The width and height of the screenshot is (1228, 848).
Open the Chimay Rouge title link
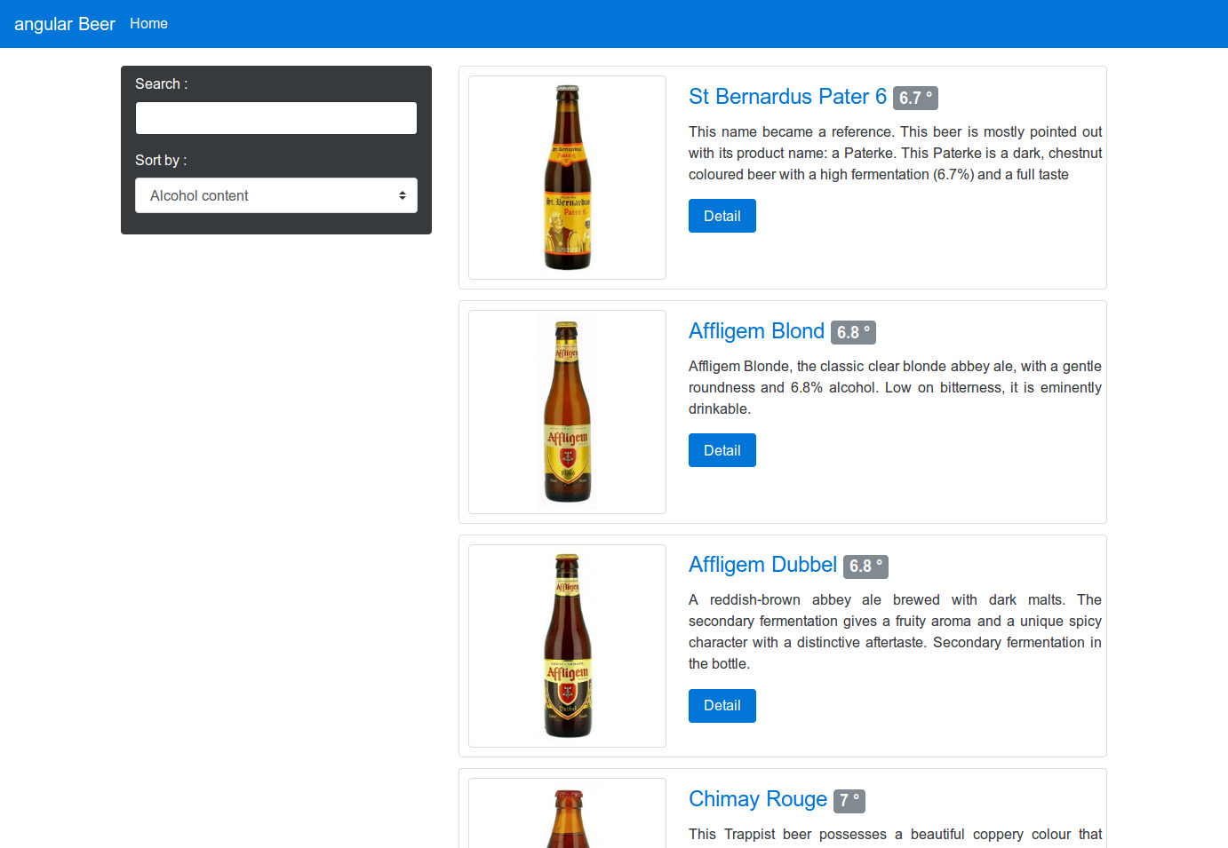[x=758, y=799]
